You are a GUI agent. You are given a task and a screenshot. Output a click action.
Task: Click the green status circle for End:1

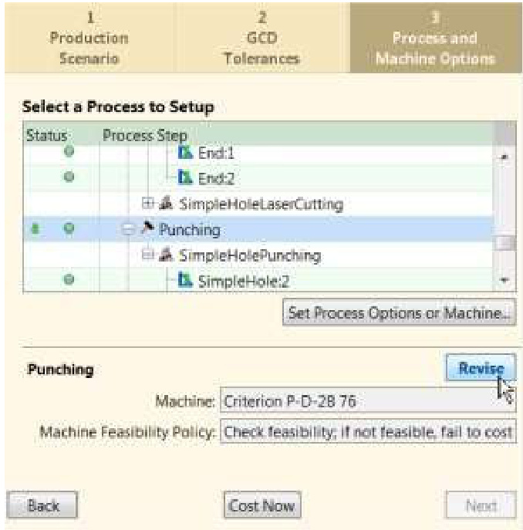68,153
